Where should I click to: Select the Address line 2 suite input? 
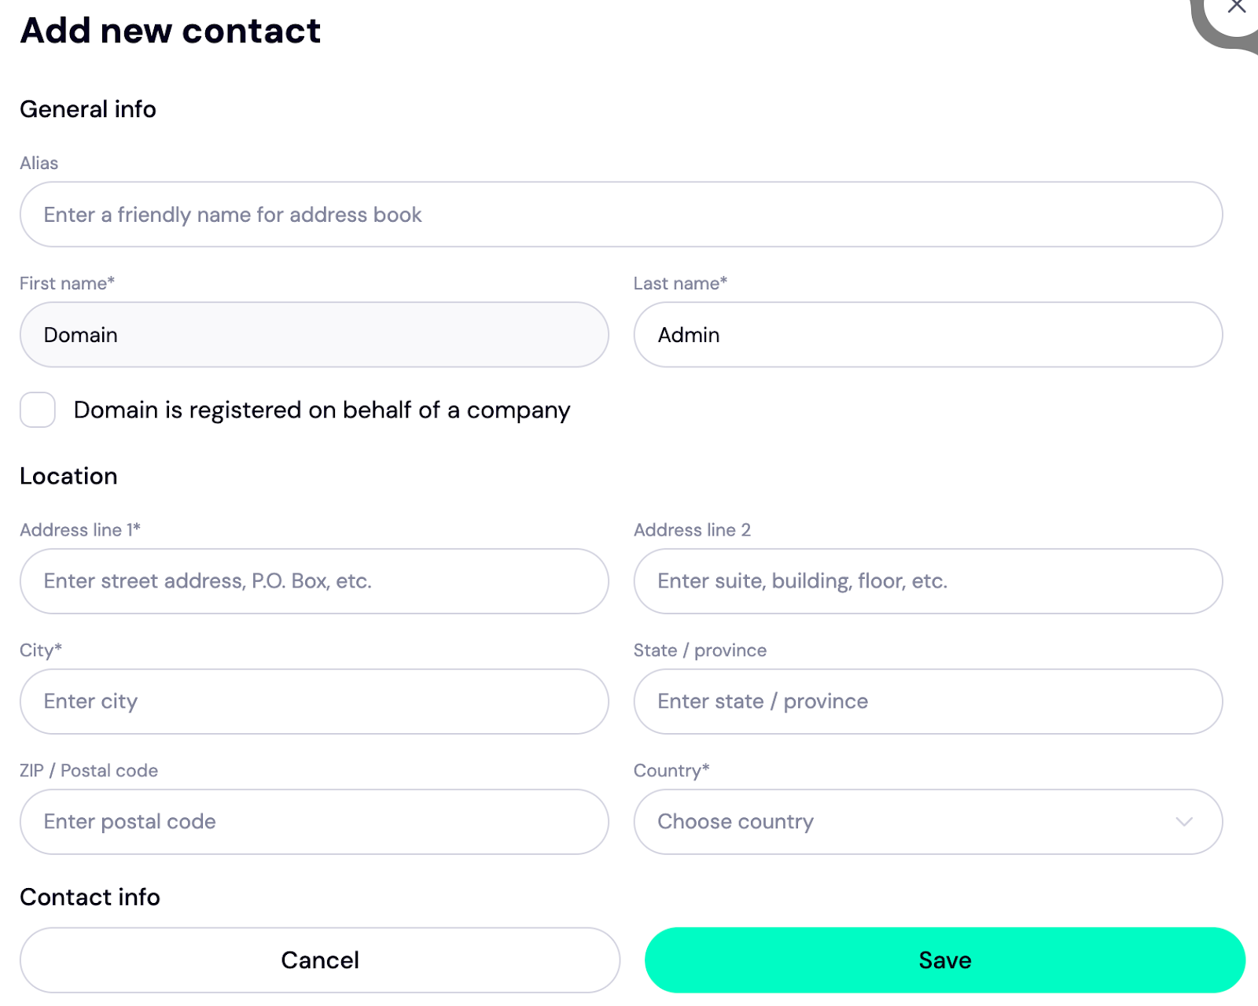tap(928, 581)
